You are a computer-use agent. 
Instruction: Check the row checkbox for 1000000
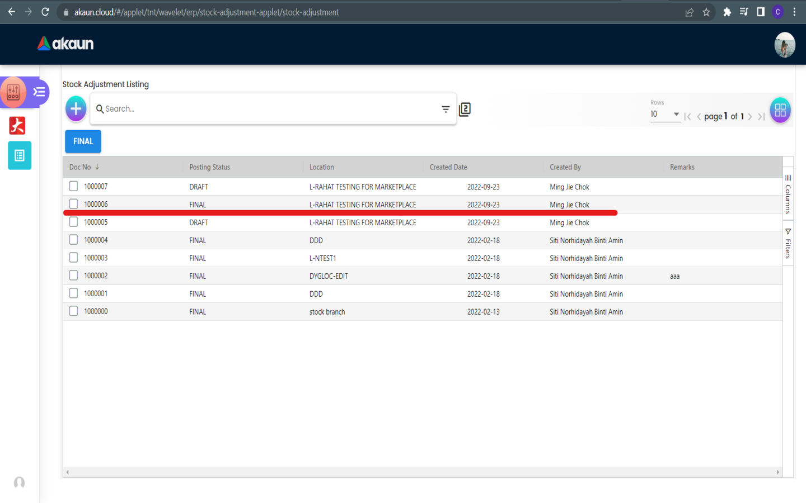pos(73,311)
